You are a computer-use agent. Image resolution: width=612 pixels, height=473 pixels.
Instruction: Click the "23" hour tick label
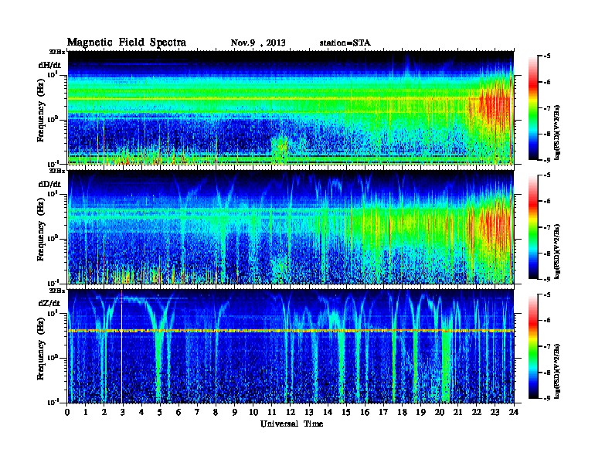495,412
